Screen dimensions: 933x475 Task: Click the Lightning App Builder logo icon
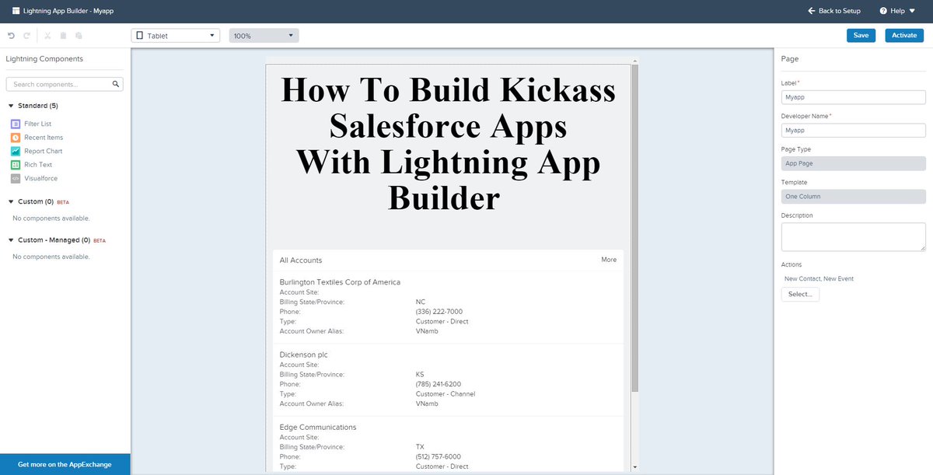[x=16, y=11]
